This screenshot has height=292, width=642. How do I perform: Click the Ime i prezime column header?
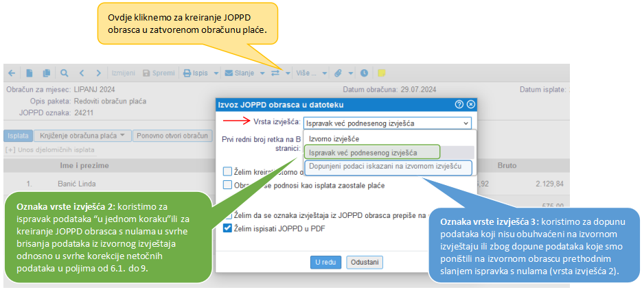[84, 166]
